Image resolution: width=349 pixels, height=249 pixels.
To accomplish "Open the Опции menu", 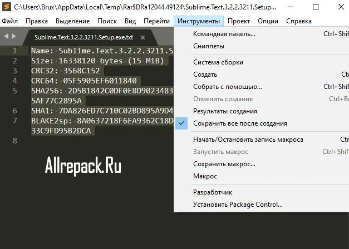I will tap(268, 21).
